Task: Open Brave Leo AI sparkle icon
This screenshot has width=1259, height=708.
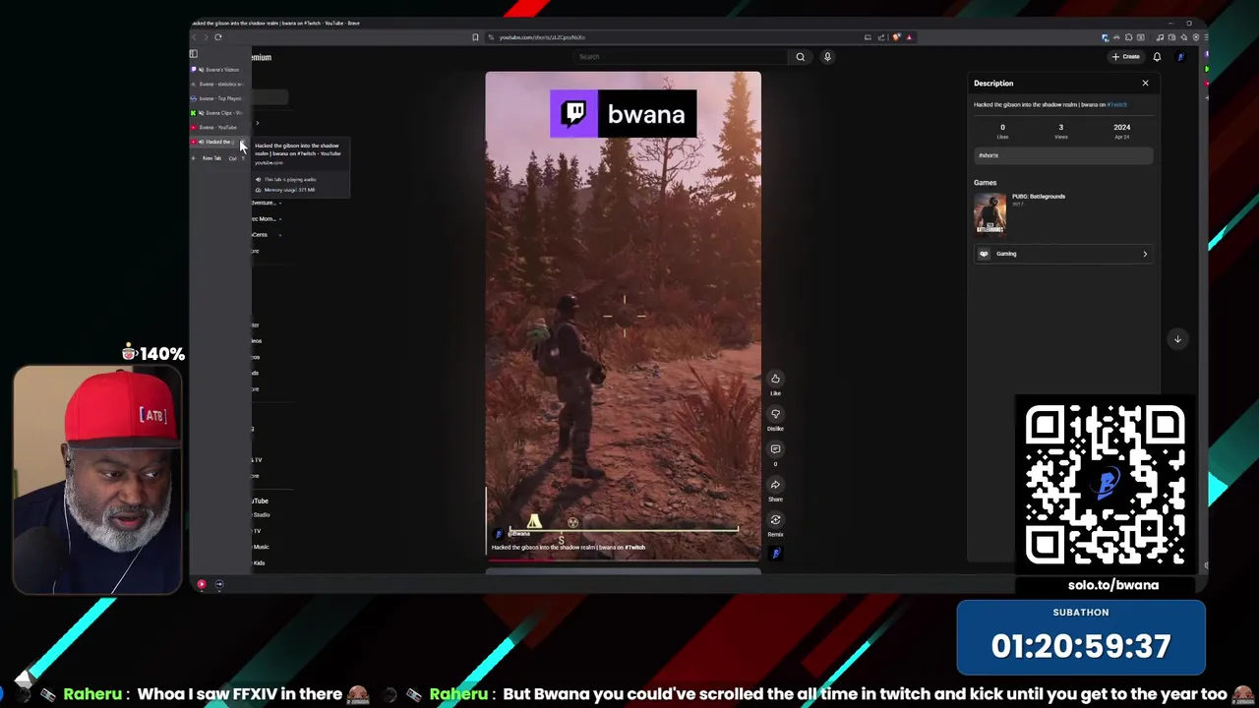Action: click(1183, 37)
